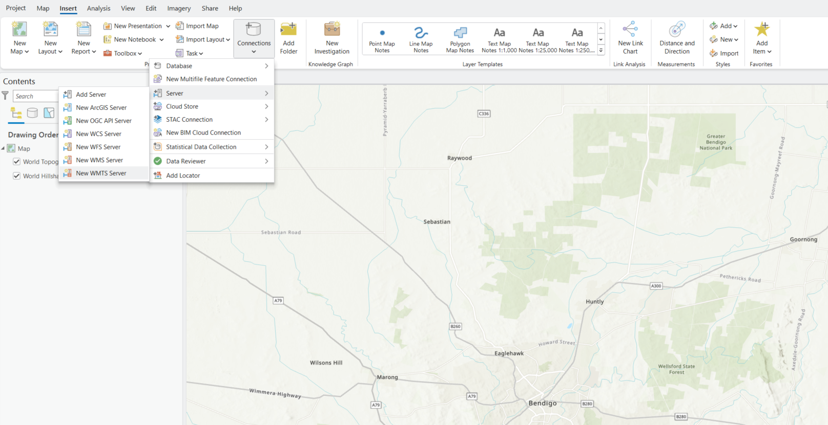The height and width of the screenshot is (425, 828).
Task: Open the Help tab
Action: pyautogui.click(x=235, y=8)
